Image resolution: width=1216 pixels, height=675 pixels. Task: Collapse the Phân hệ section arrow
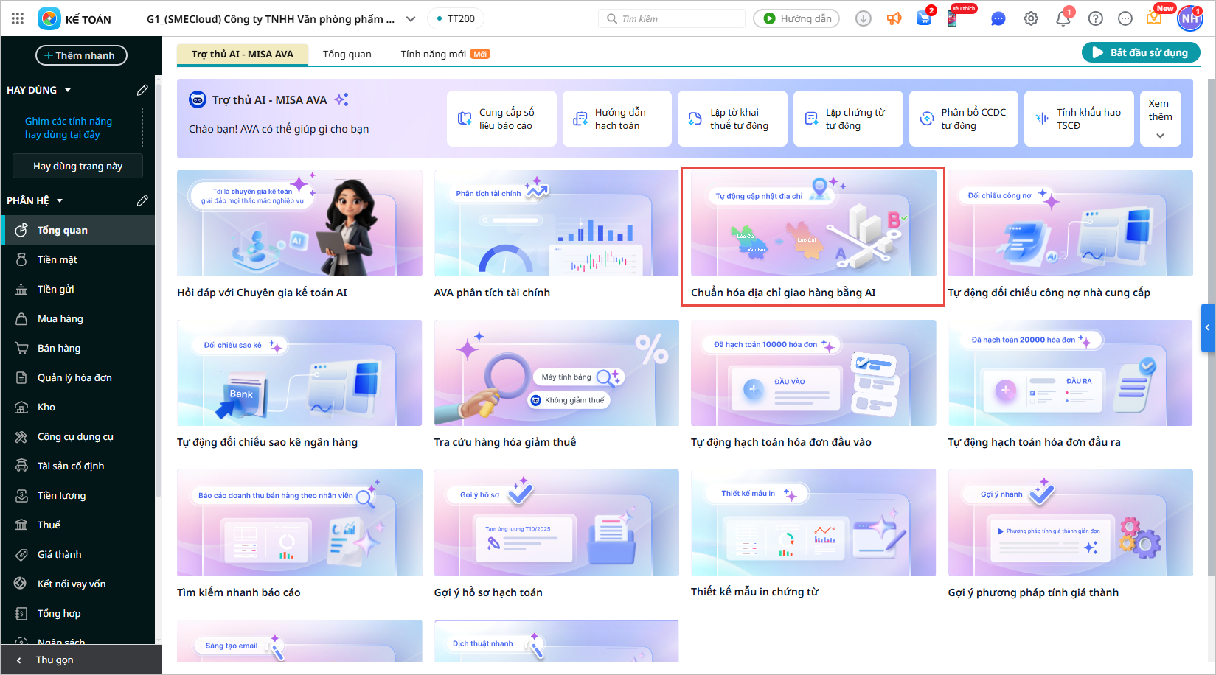[x=60, y=200]
